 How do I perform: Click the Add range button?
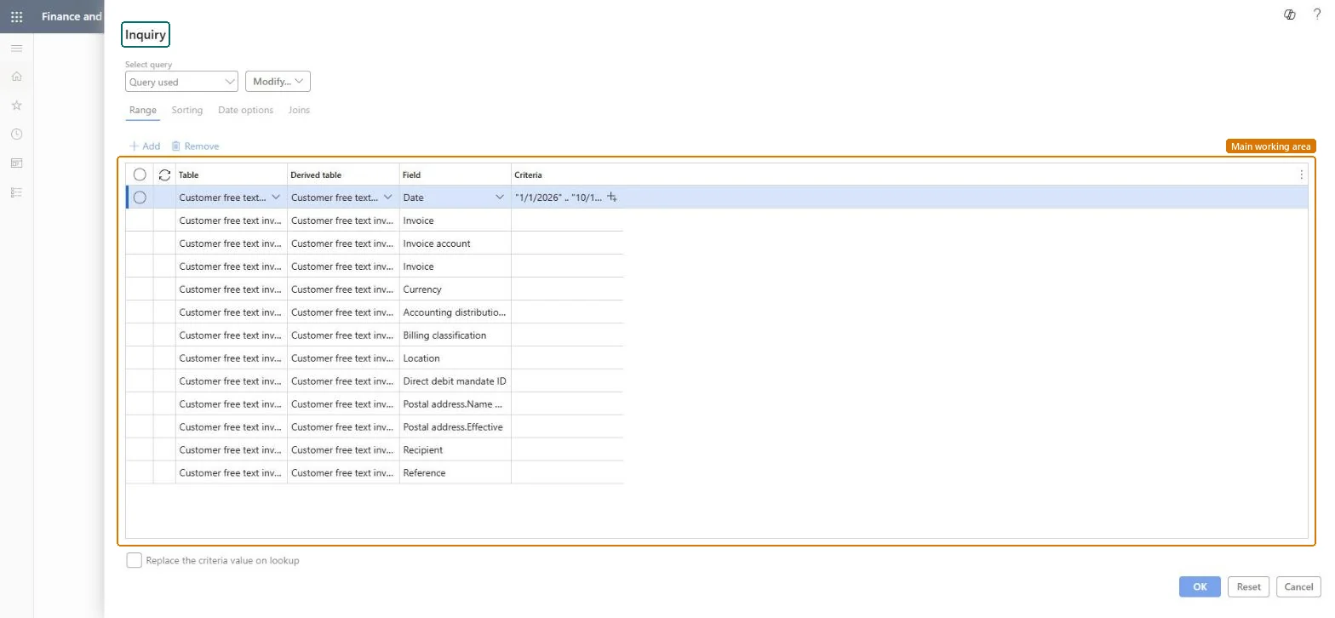tap(145, 146)
